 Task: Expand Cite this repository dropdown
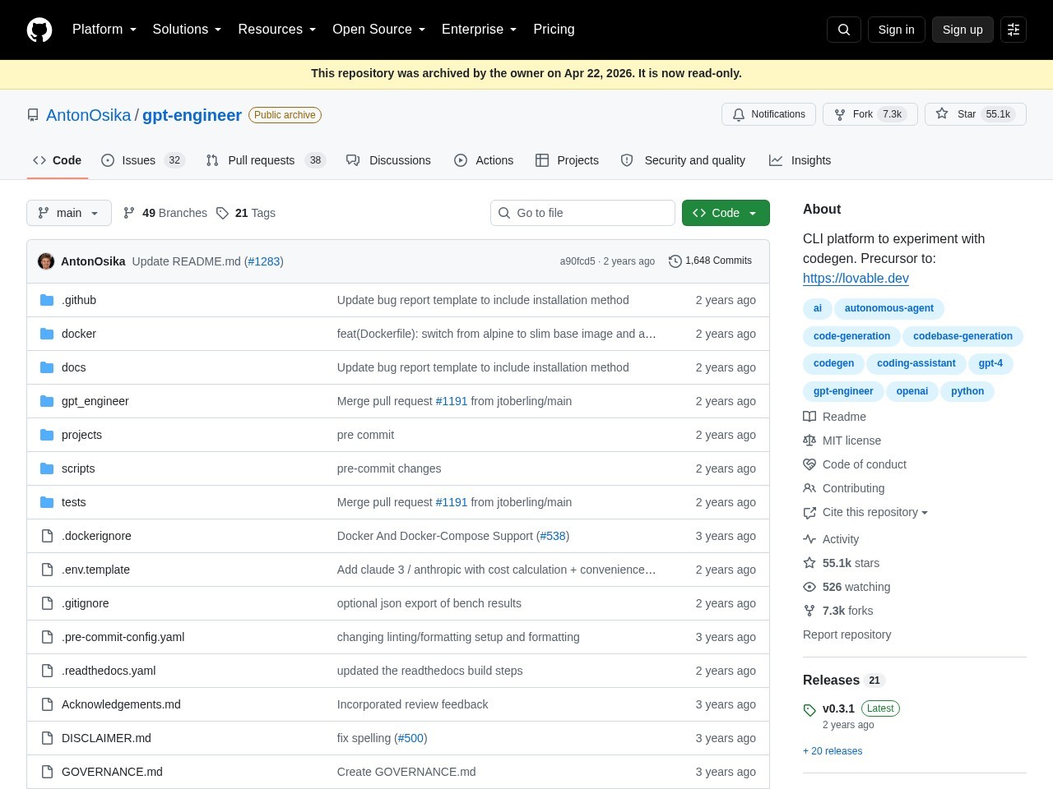(875, 512)
